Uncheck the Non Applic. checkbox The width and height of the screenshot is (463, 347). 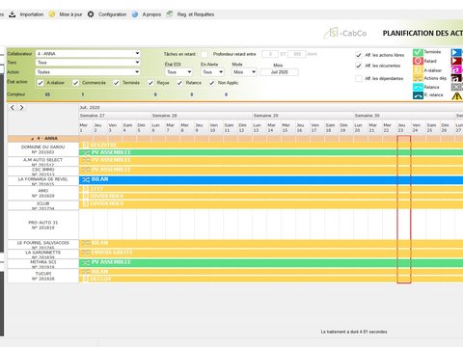tap(211, 83)
